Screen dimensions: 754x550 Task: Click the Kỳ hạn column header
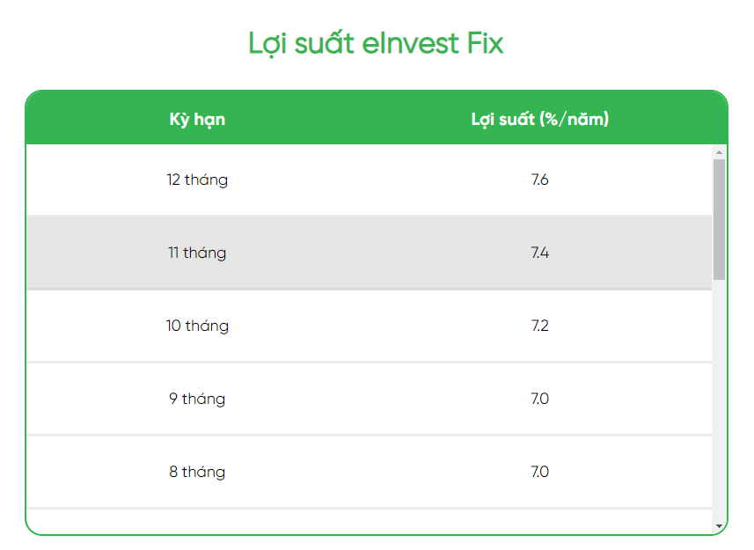tap(198, 119)
